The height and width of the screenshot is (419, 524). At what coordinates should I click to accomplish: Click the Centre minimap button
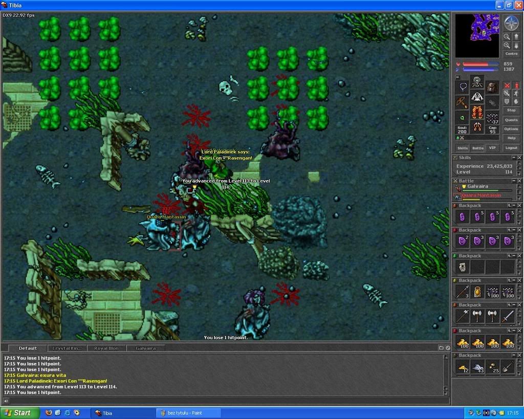coord(511,54)
